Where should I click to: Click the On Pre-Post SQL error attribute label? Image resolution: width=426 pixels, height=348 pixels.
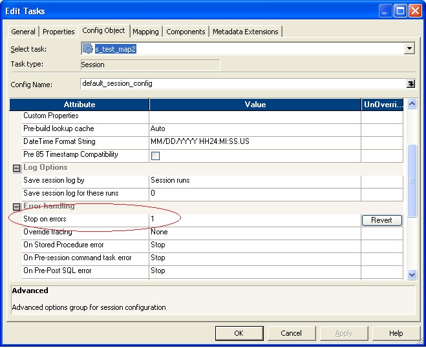(58, 271)
